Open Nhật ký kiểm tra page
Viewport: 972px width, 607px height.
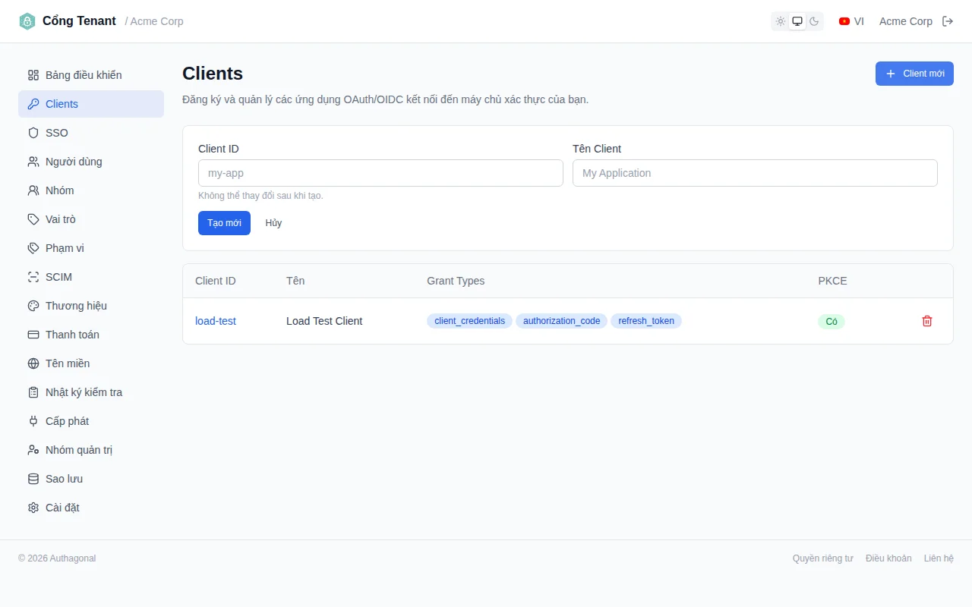click(x=91, y=392)
